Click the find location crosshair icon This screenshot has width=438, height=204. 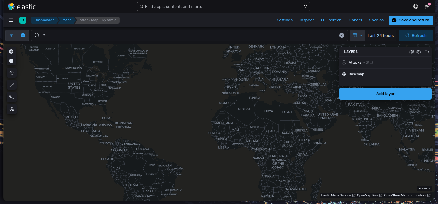click(x=12, y=73)
